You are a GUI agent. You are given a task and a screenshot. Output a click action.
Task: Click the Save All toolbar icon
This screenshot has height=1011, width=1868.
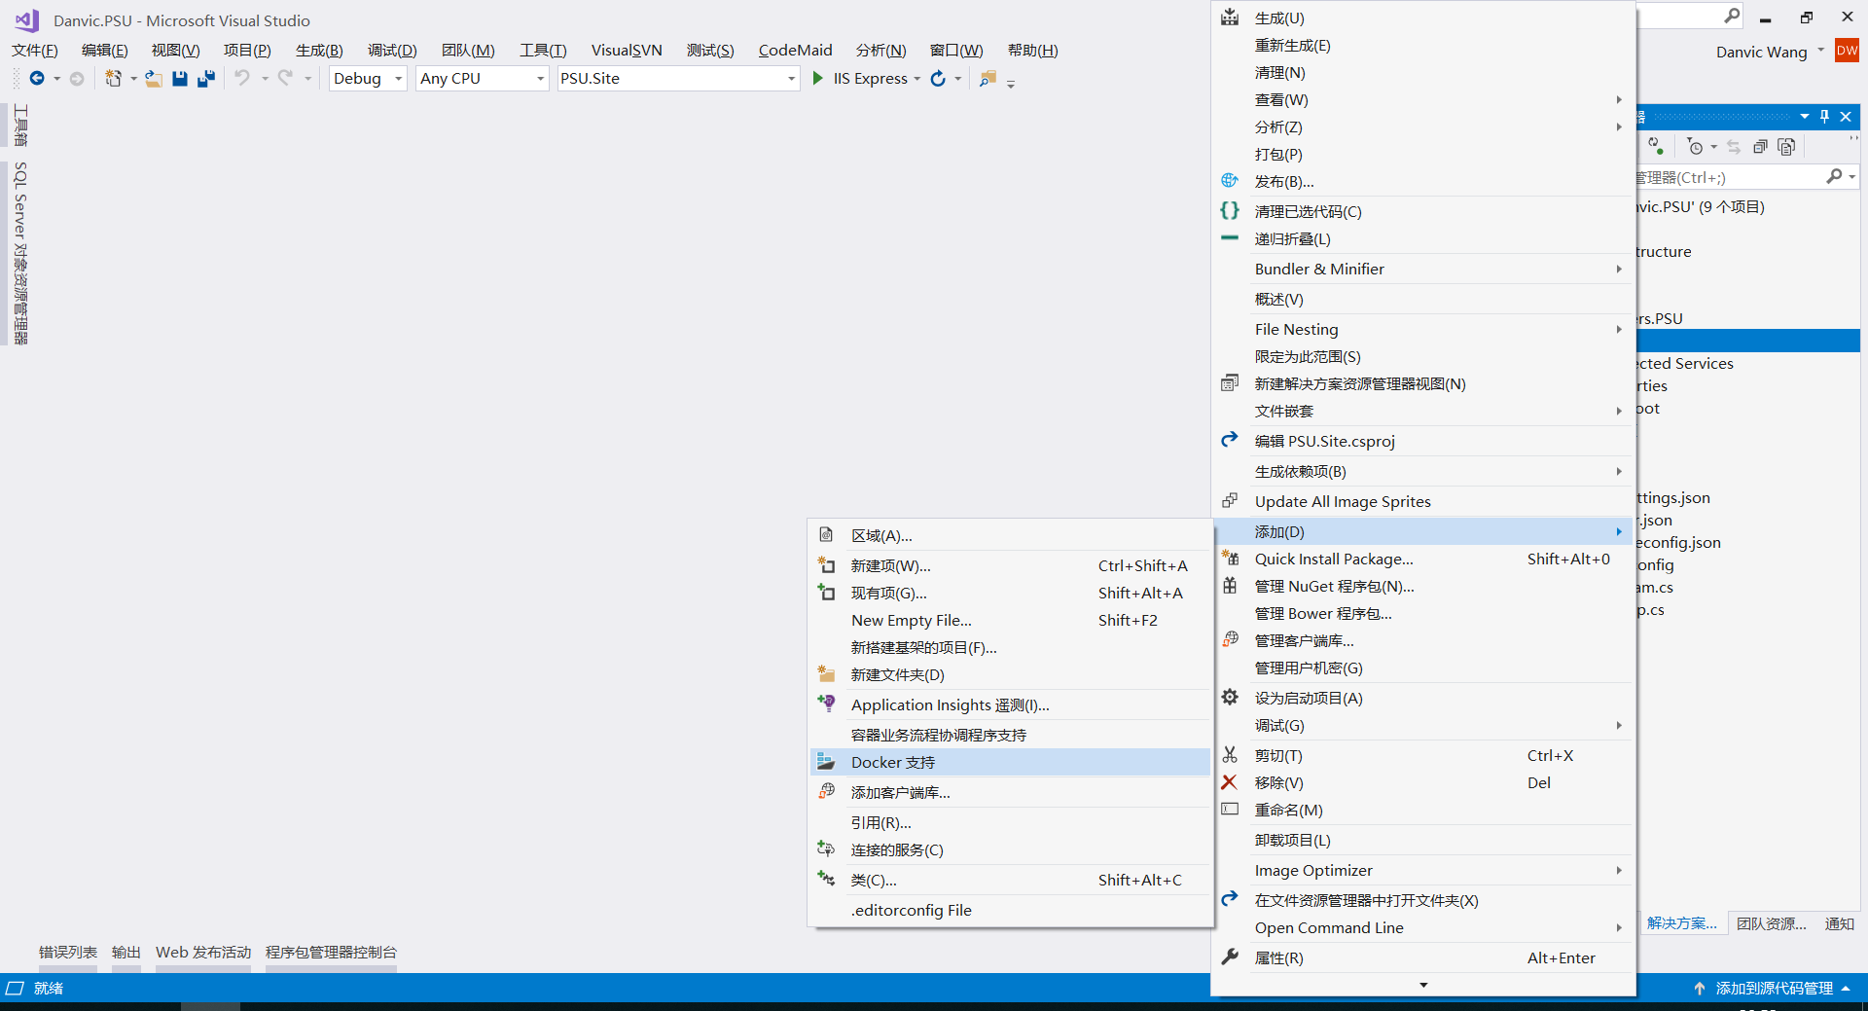click(x=205, y=79)
